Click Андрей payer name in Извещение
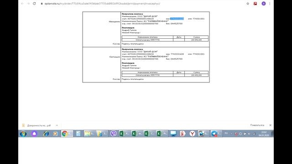This screenshot has width=292, height=164. pyautogui.click(x=129, y=30)
